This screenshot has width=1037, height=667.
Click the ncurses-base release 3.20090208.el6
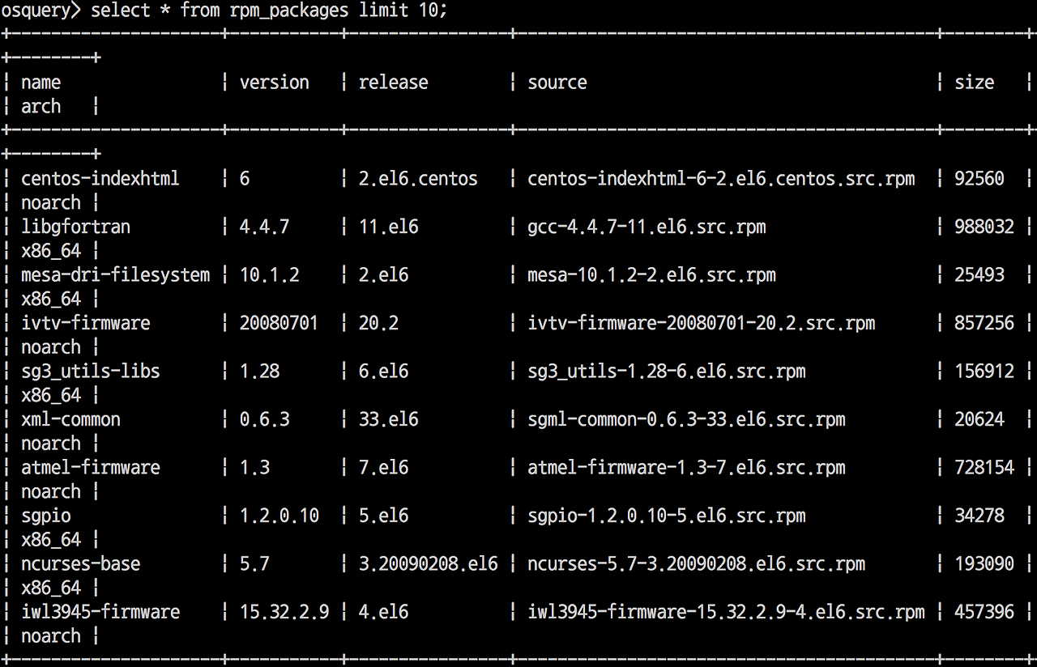428,564
